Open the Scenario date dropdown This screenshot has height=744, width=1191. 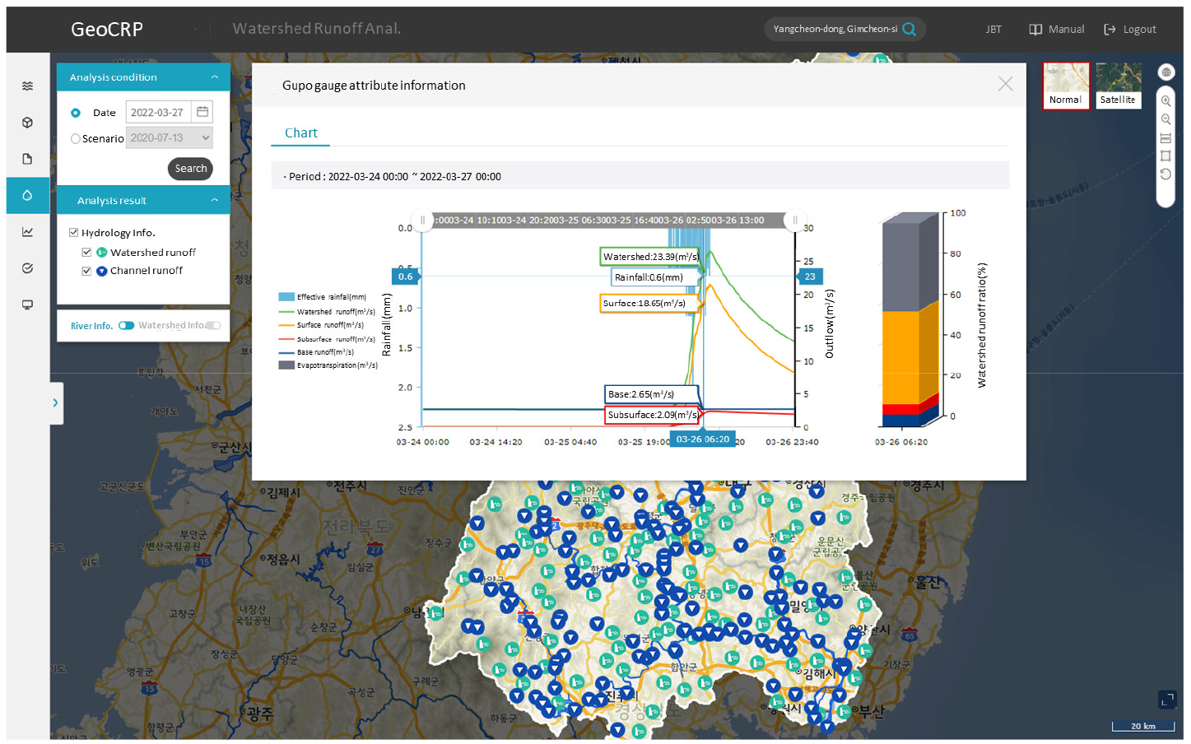(x=170, y=138)
